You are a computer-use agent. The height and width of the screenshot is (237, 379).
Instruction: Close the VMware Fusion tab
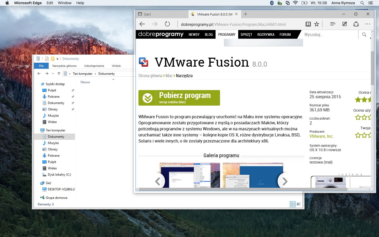(x=236, y=14)
